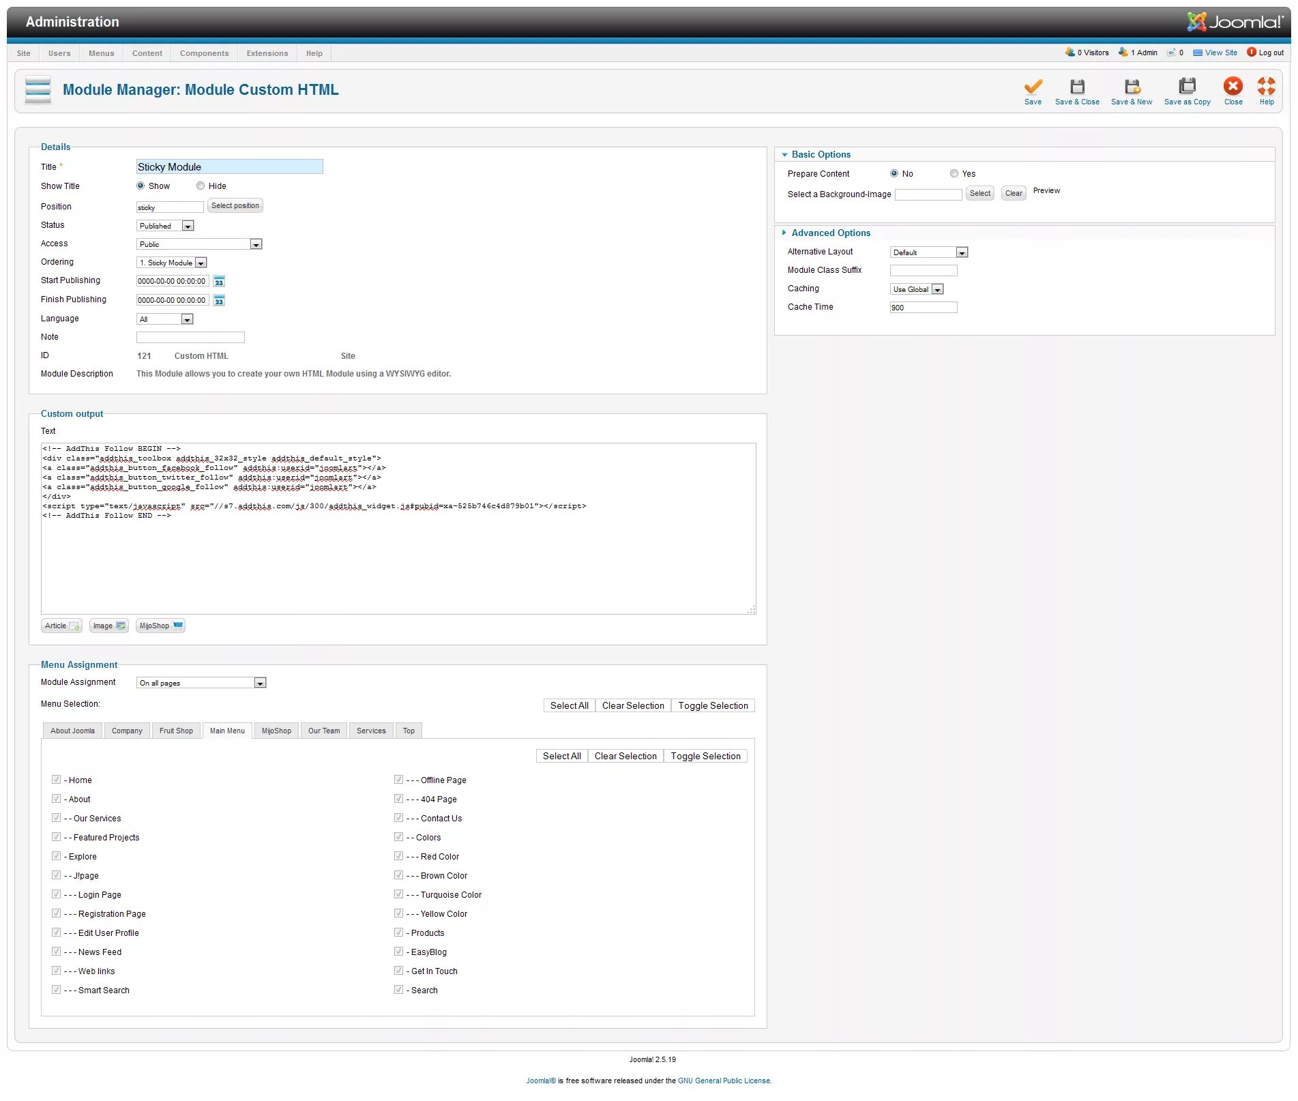Toggle the Offline Page checkbox
This screenshot has height=1101, width=1298.
[x=399, y=780]
